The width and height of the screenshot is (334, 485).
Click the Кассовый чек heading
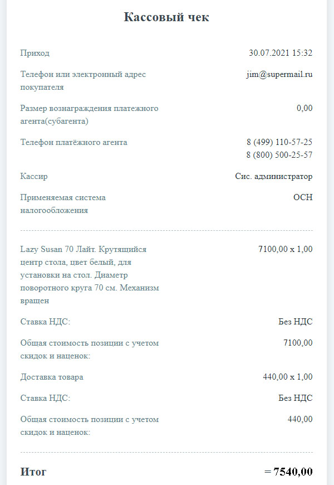(166, 17)
